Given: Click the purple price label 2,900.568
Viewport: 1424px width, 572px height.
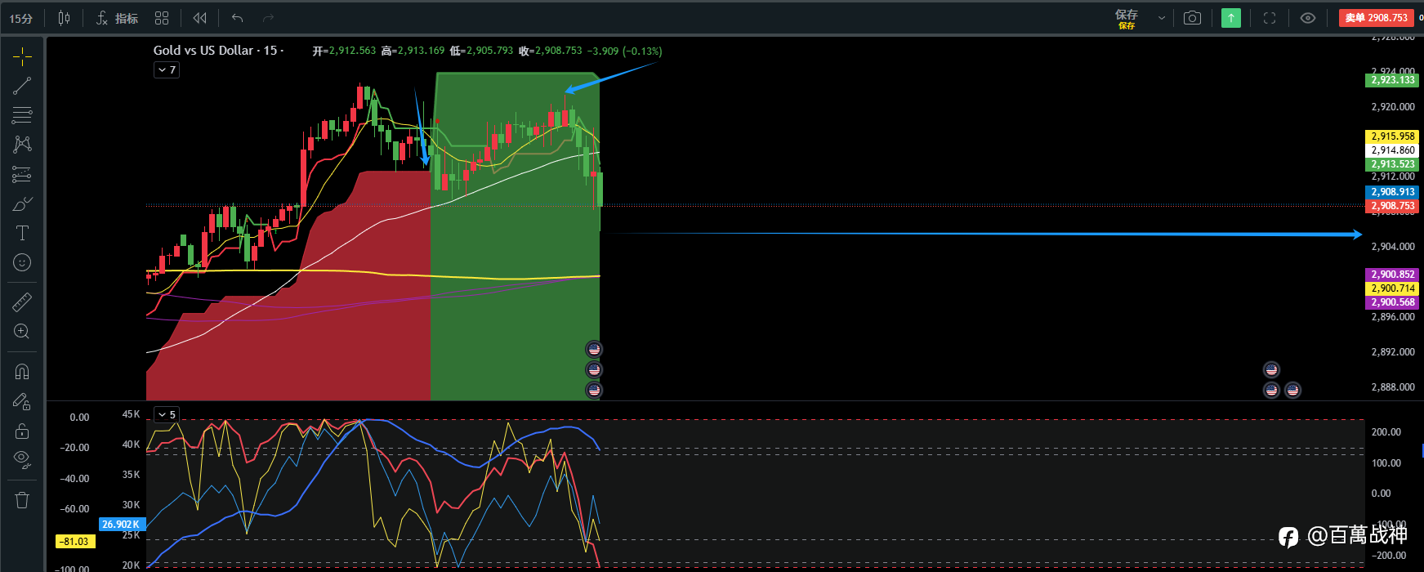Looking at the screenshot, I should click(1392, 302).
